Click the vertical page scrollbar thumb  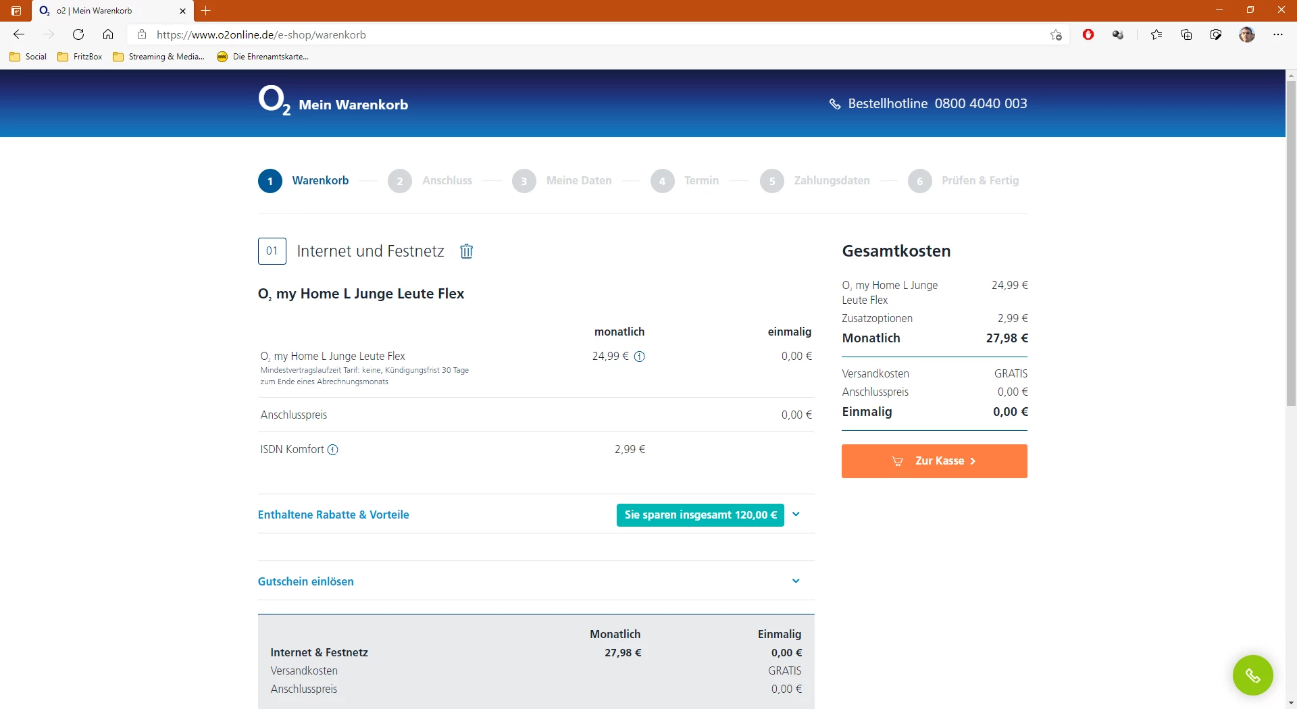1291,243
